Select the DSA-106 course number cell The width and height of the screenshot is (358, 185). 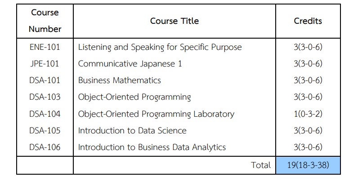(45, 147)
